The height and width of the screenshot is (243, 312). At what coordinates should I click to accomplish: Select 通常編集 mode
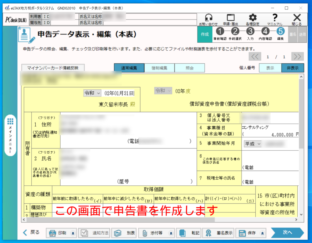coord(129,68)
